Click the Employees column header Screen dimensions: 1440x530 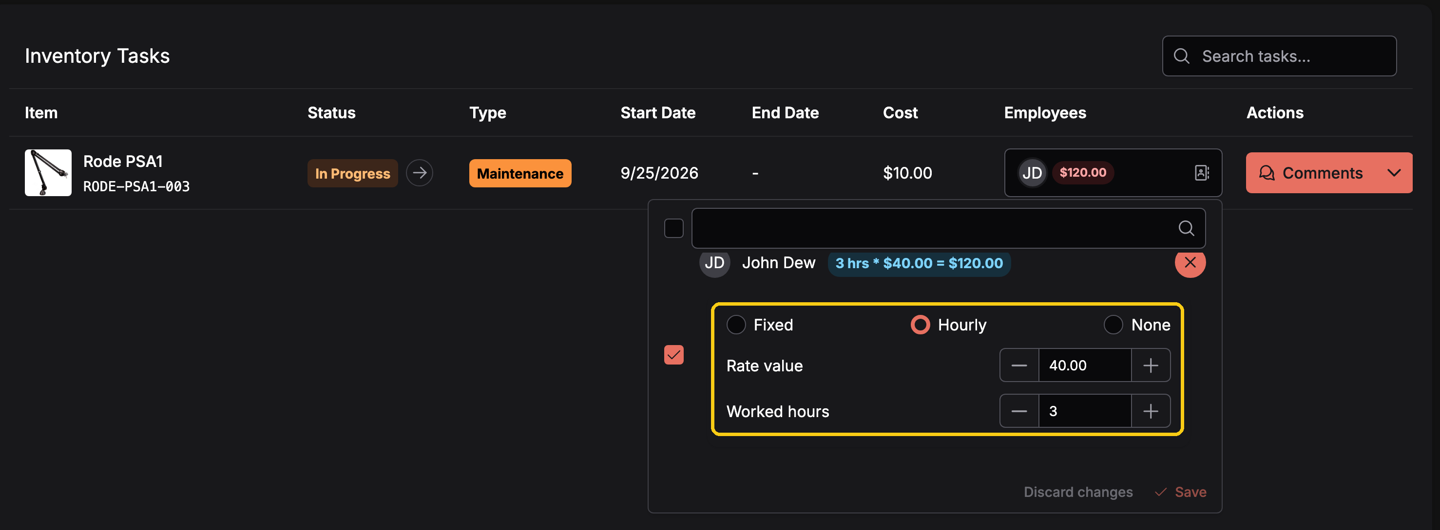[1045, 113]
